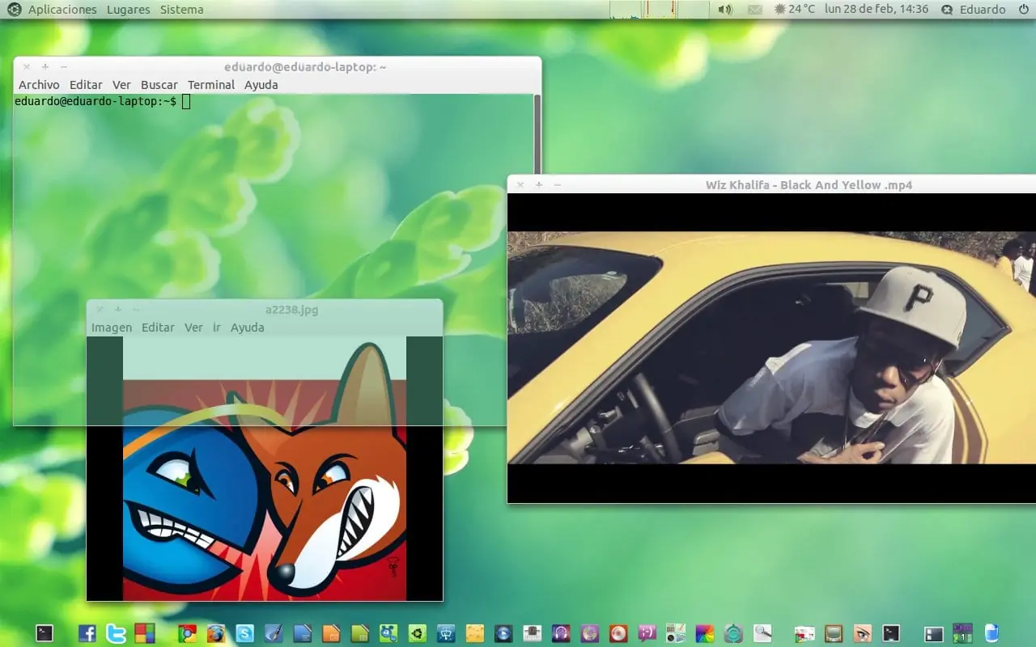Open the headphones music player dock icon
This screenshot has width=1036, height=647.
coord(560,634)
